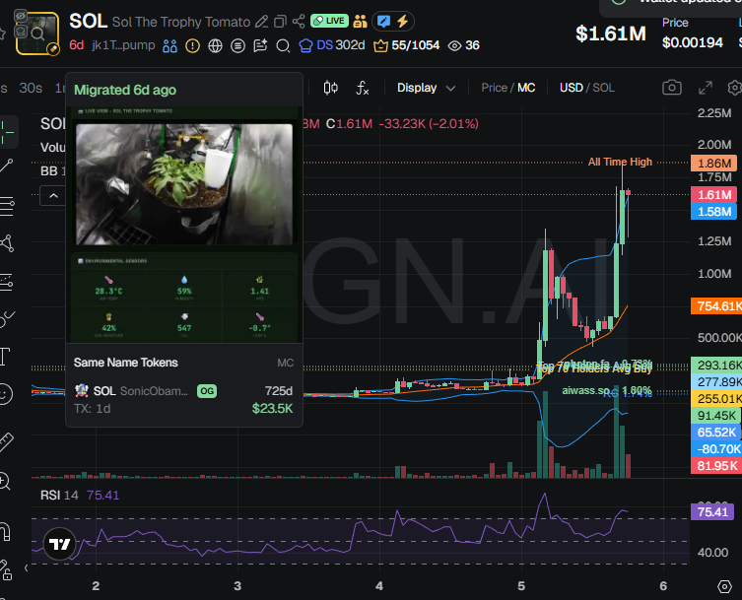
Task: Expand chart to fullscreen
Action: point(706,88)
